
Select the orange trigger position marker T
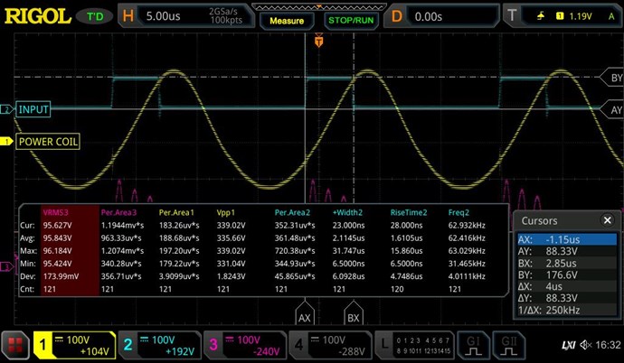click(318, 42)
